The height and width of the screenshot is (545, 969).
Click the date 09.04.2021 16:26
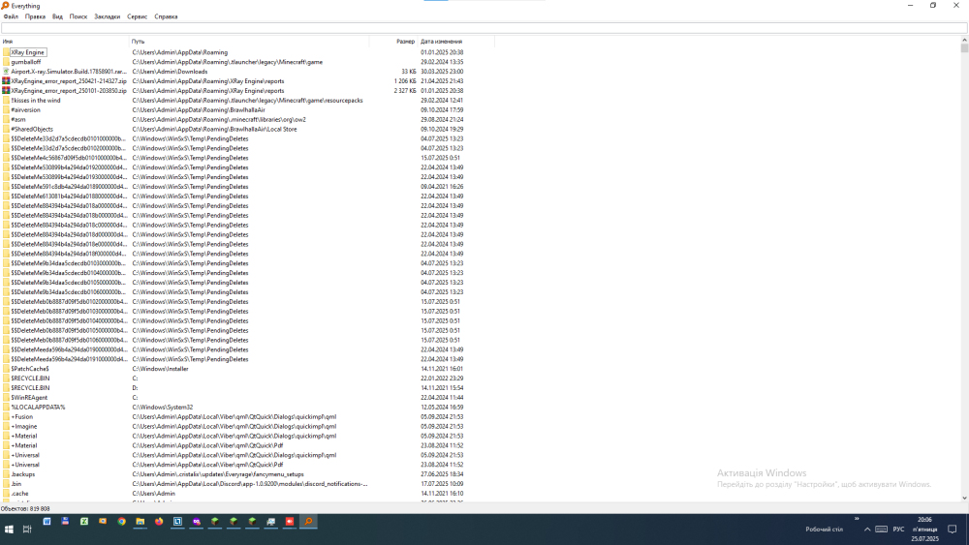pos(442,187)
